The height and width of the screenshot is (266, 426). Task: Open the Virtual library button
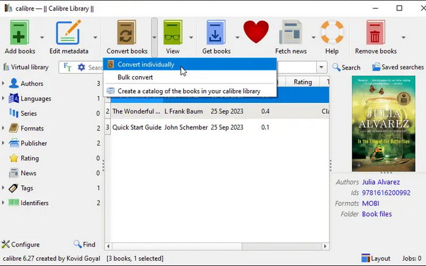[26, 67]
